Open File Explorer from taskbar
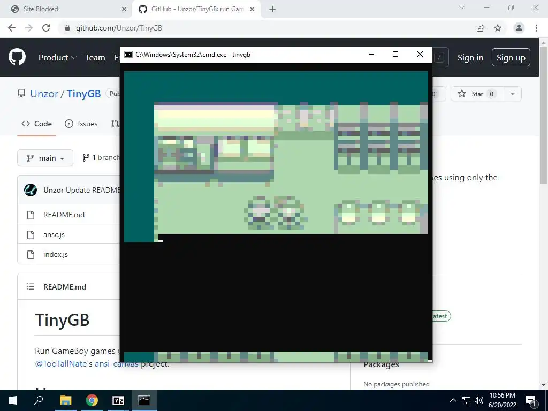The image size is (548, 411). click(65, 400)
